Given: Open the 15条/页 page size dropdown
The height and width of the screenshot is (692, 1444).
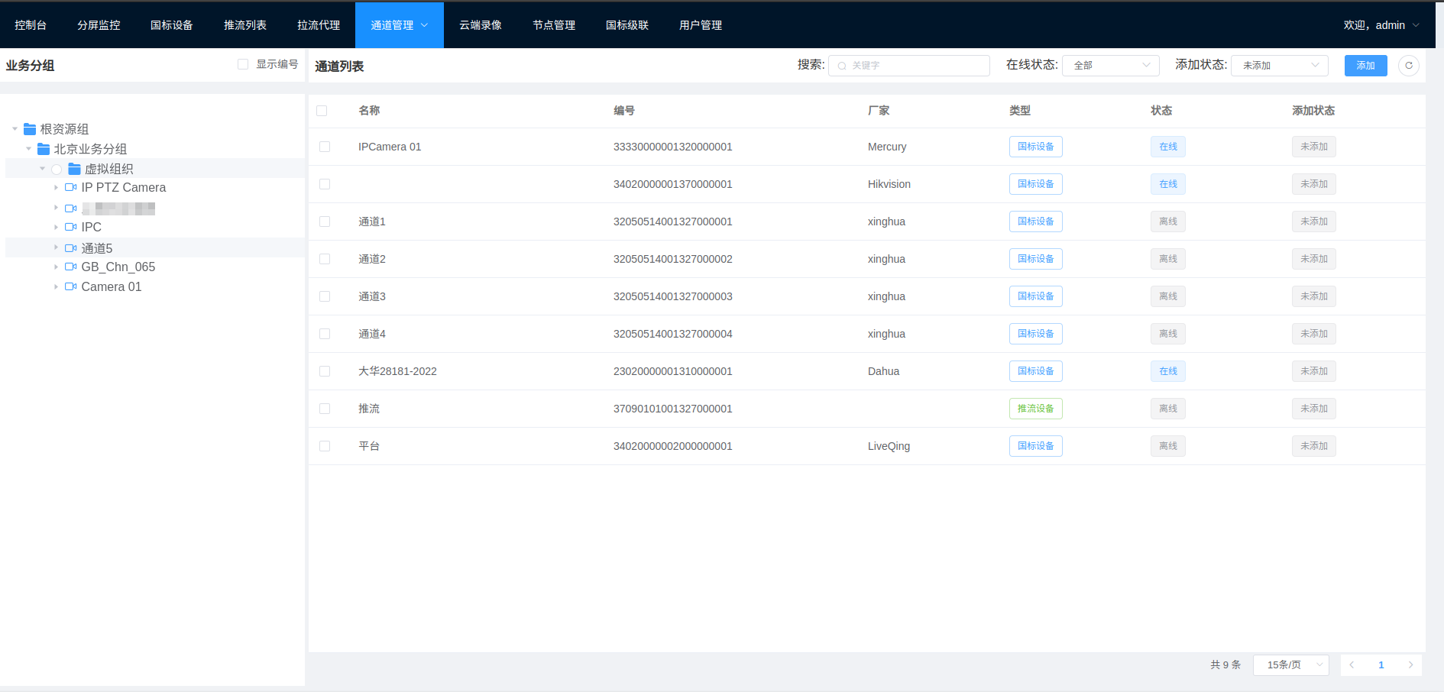Looking at the screenshot, I should click(x=1290, y=665).
